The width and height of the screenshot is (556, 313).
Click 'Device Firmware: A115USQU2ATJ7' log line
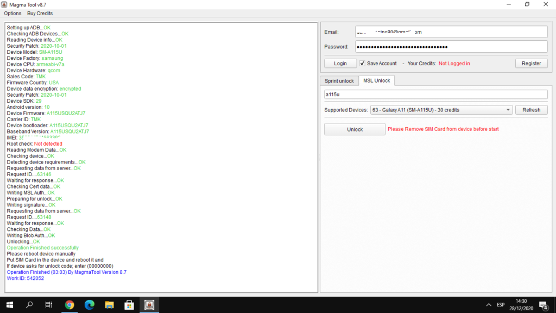pos(46,113)
